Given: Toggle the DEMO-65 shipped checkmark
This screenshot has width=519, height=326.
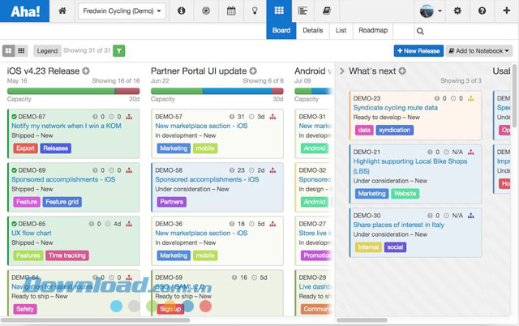Looking at the screenshot, I should click(15, 224).
